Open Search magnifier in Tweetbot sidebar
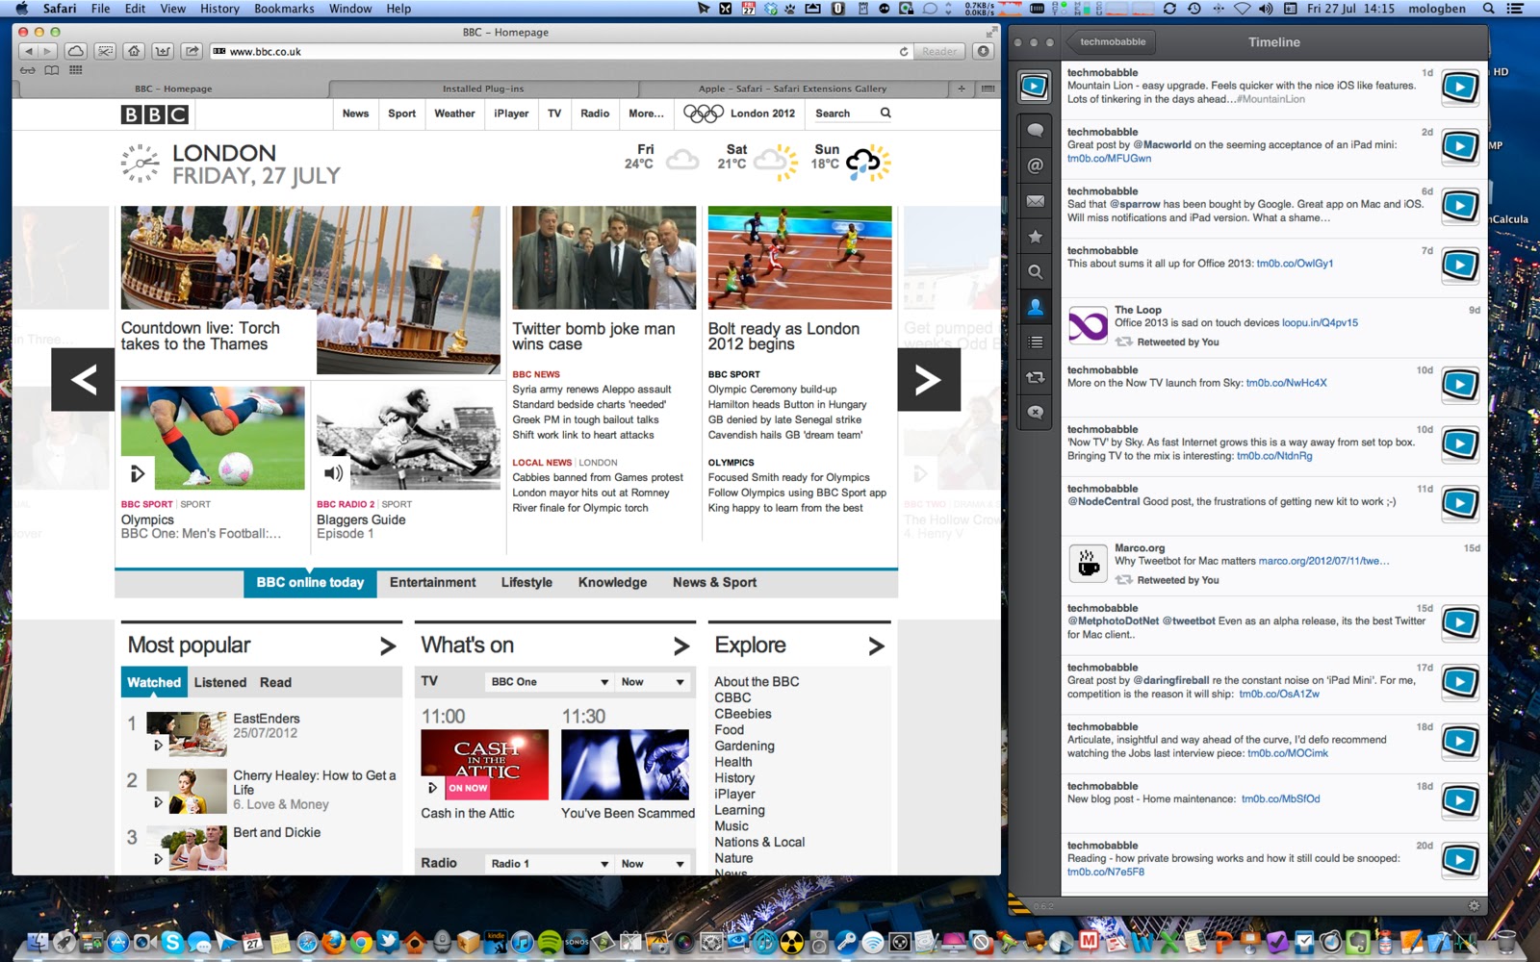This screenshot has width=1540, height=962. click(x=1036, y=272)
